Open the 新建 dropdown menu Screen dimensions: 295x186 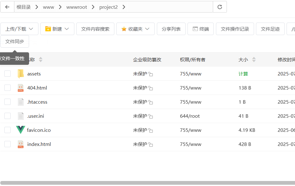[57, 29]
